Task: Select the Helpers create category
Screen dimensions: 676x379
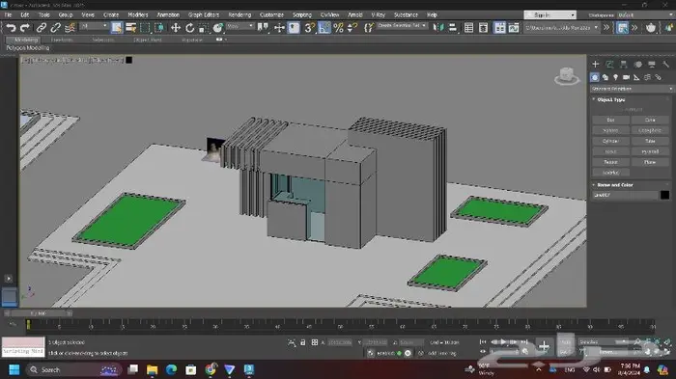Action: pyautogui.click(x=636, y=77)
